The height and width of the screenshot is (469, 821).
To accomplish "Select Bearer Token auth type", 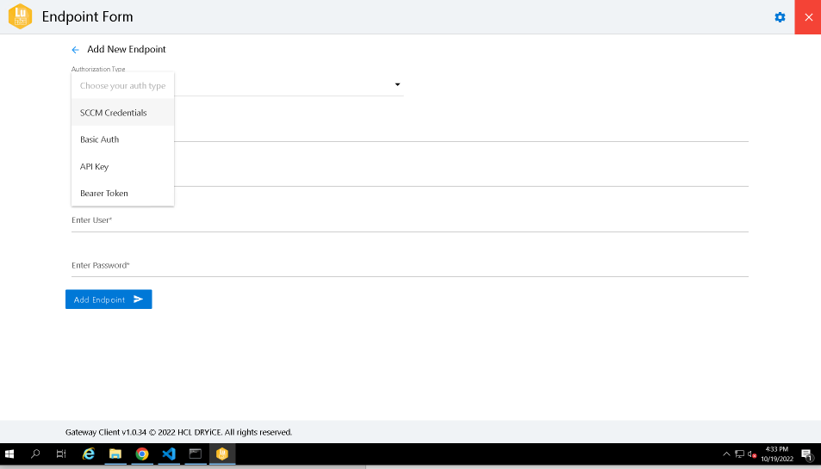I will pos(122,194).
